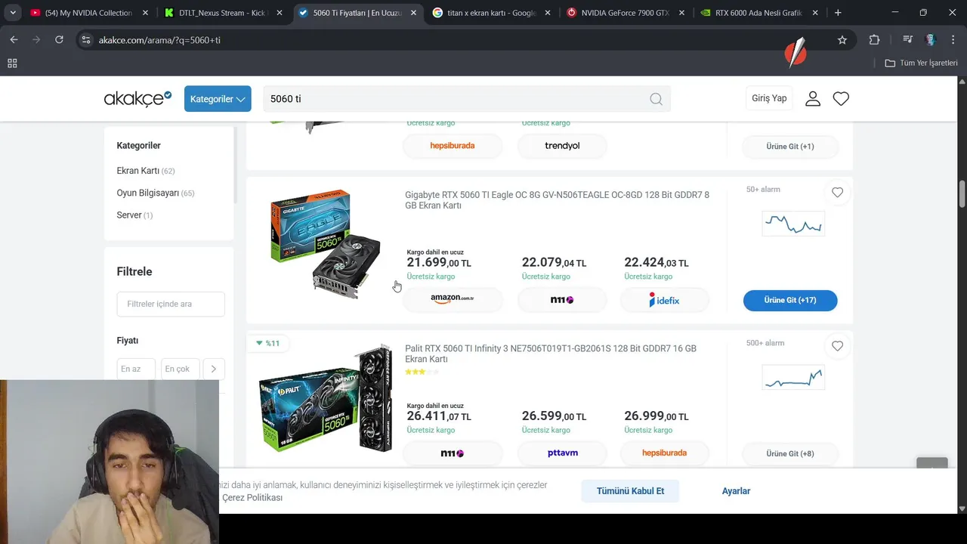Open the apps grid in bookmarks bar
Image resolution: width=967 pixels, height=544 pixels.
(x=12, y=63)
